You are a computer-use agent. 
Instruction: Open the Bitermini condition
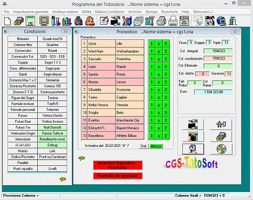(x=23, y=39)
